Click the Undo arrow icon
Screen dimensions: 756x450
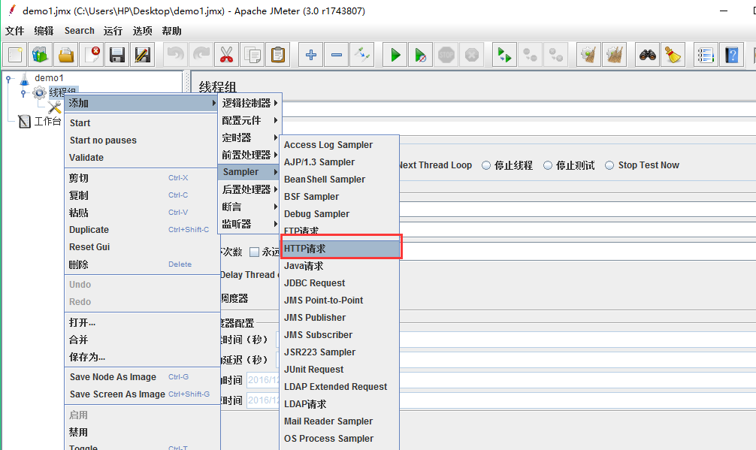point(176,54)
